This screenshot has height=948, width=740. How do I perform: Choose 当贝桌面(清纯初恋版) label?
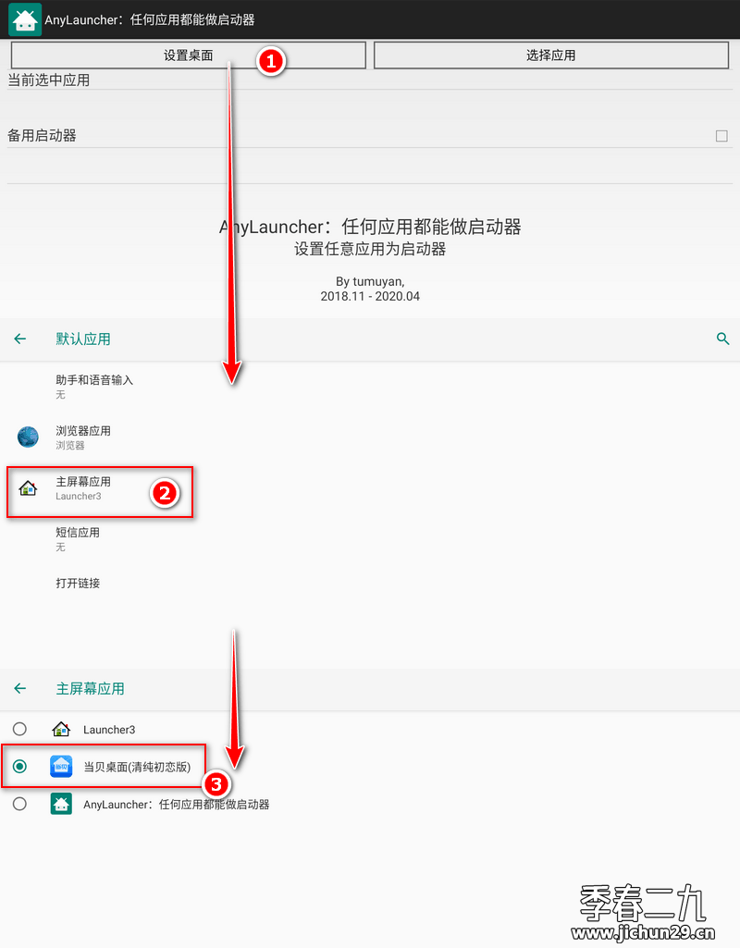point(137,767)
